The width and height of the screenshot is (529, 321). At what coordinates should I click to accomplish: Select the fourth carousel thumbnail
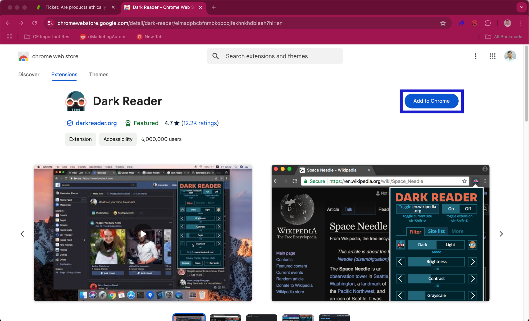[x=298, y=318]
